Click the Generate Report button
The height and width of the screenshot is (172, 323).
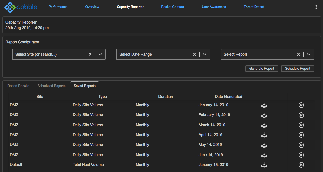coord(261,69)
